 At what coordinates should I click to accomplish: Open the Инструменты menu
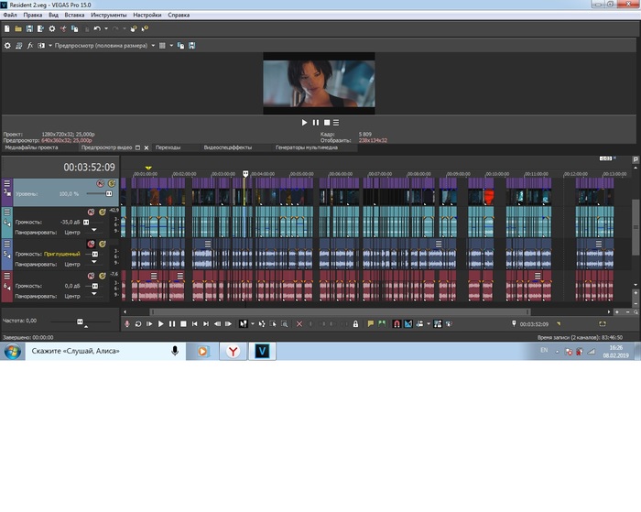tap(108, 16)
